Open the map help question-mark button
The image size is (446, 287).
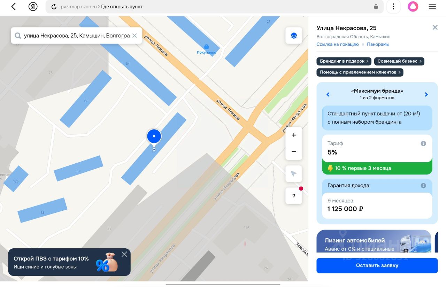point(294,196)
